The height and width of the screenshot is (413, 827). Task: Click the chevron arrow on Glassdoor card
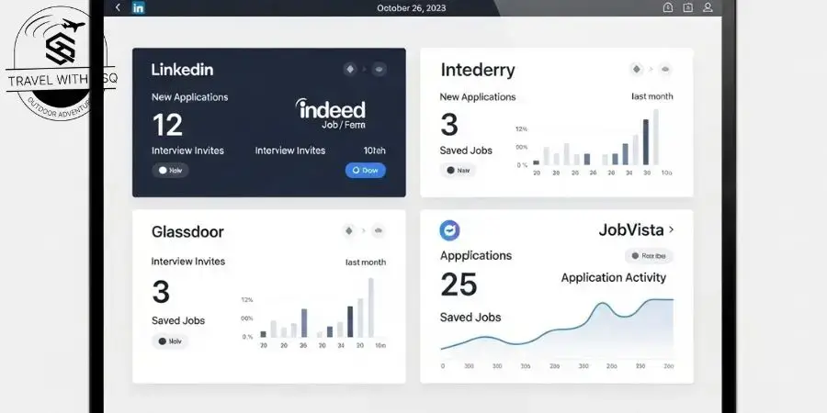click(x=363, y=230)
